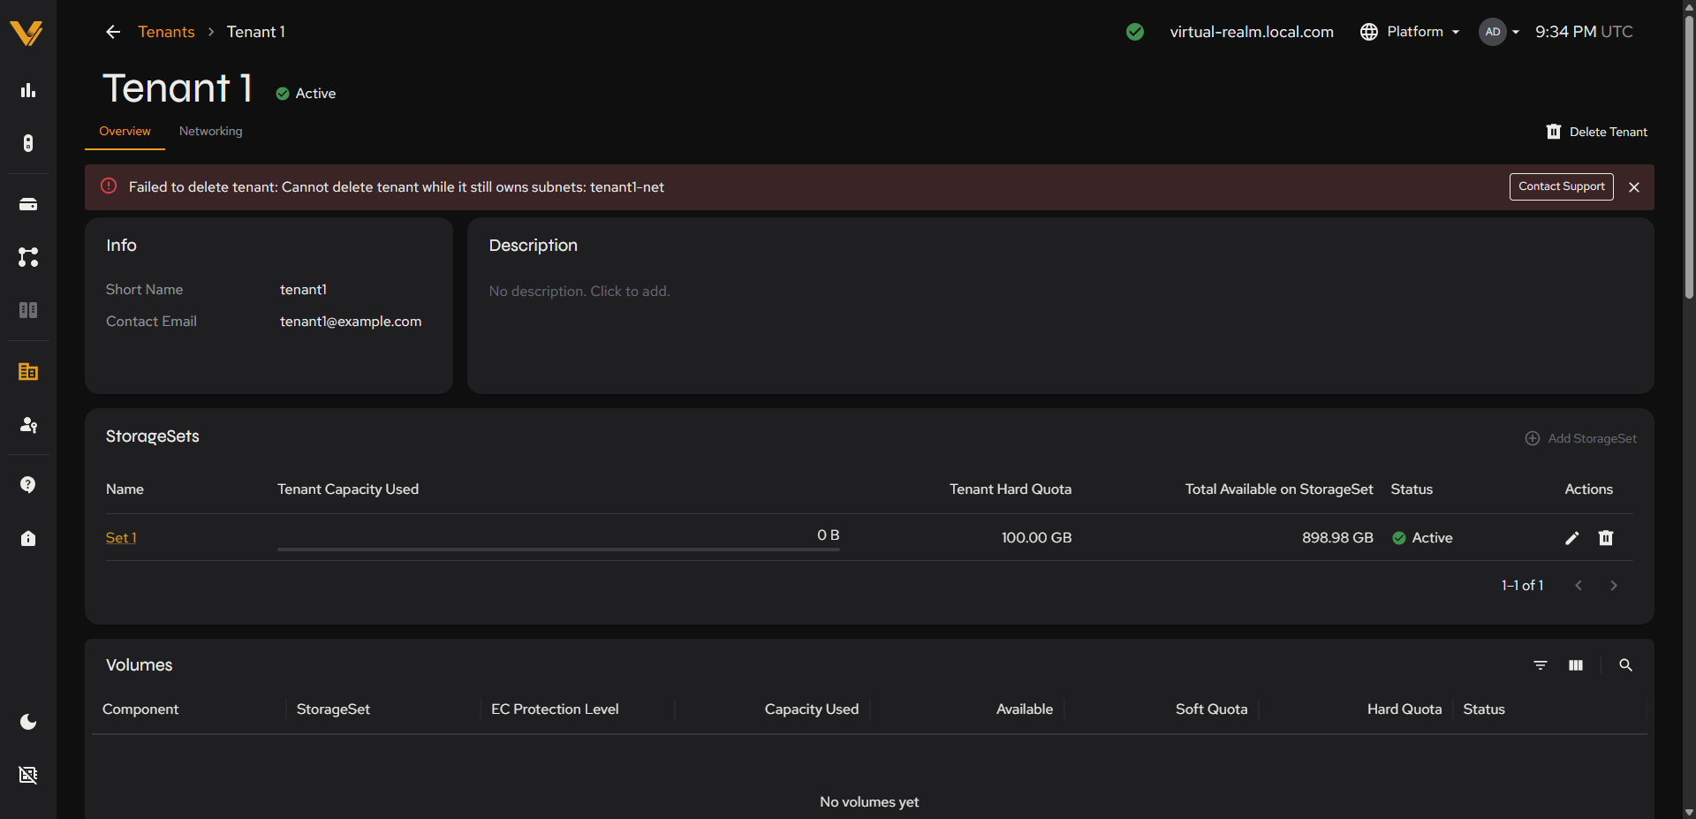Sort by Capacity Used column header
Viewport: 1696px width, 819px height.
tap(811, 709)
